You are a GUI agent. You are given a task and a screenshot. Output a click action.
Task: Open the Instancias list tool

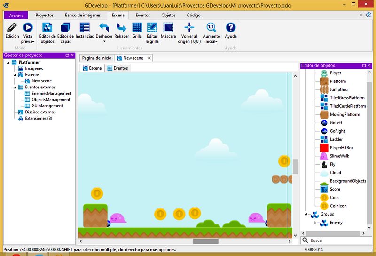[x=85, y=31]
